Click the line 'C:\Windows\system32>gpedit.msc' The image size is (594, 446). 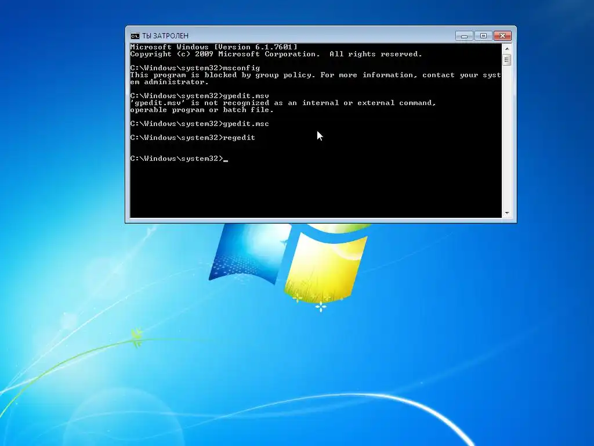(200, 124)
